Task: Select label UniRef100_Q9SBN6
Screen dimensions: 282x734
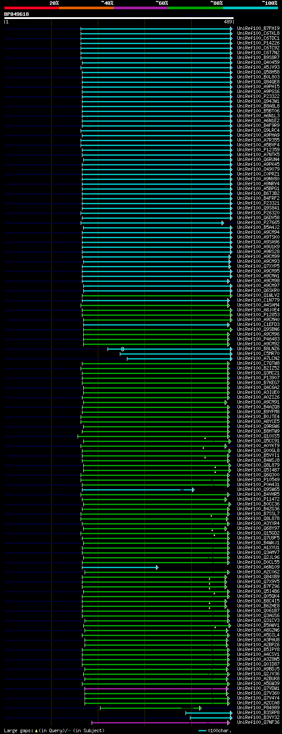Action: point(258,329)
